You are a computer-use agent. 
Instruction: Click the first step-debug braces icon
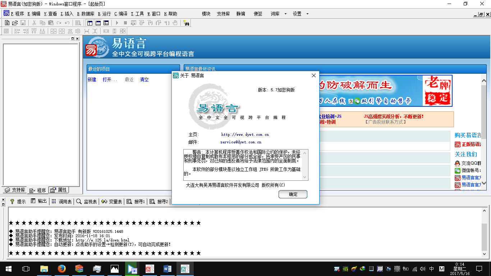[142, 23]
